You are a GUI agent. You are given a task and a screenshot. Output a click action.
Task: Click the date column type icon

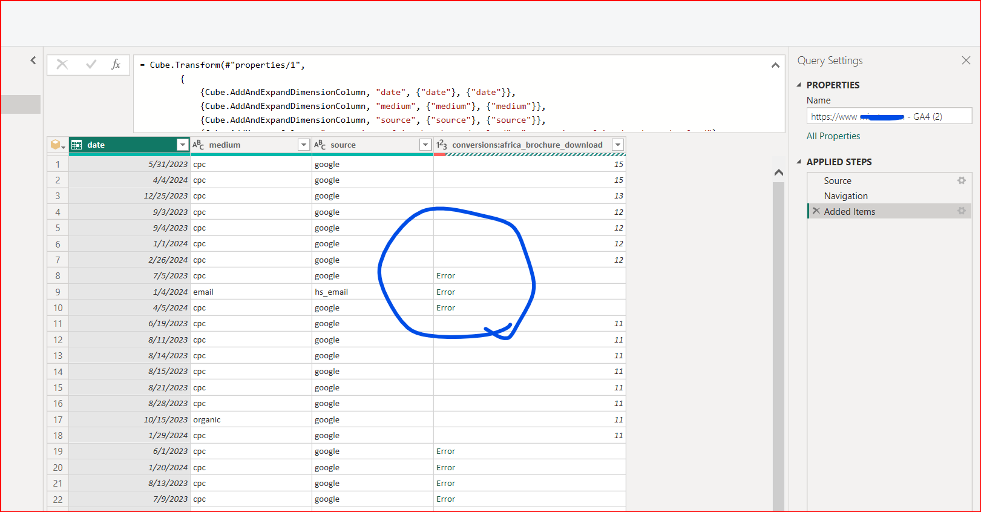point(77,145)
